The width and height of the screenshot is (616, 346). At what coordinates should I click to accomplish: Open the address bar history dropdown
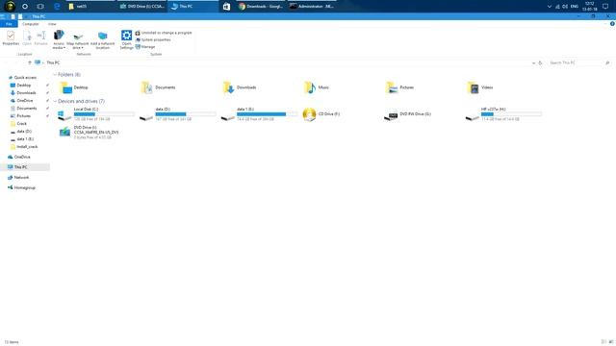(533, 62)
